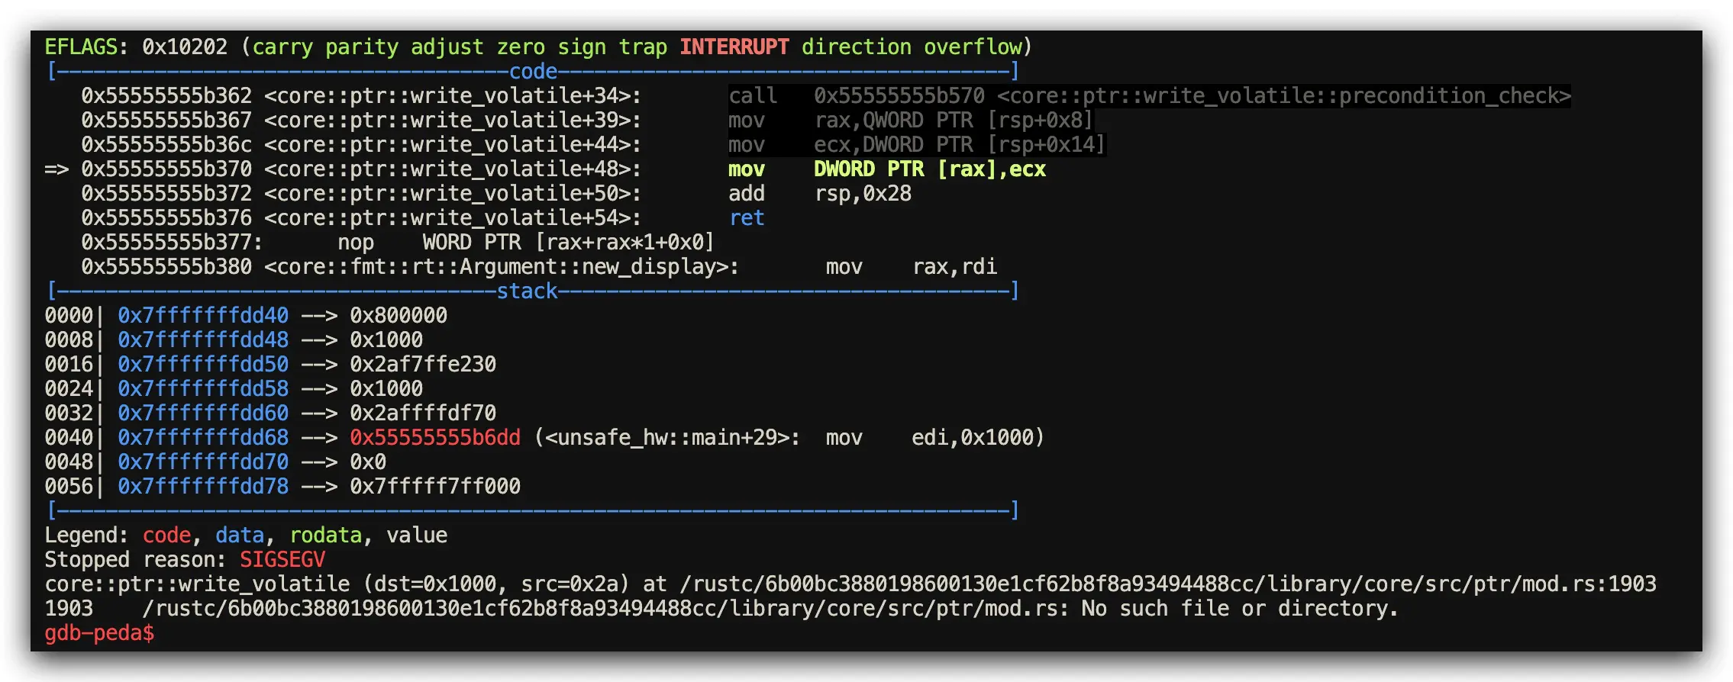Click stack value 0x800000

point(399,316)
